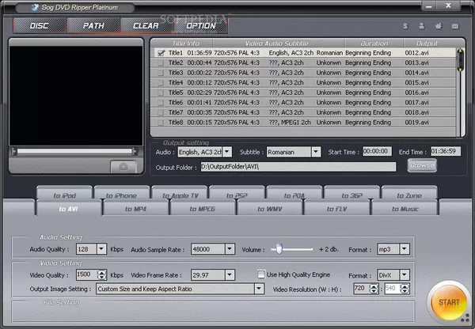Switch to the to Apple TV tab

[x=180, y=194]
